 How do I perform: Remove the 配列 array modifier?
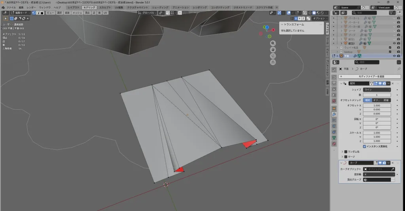click(x=392, y=84)
